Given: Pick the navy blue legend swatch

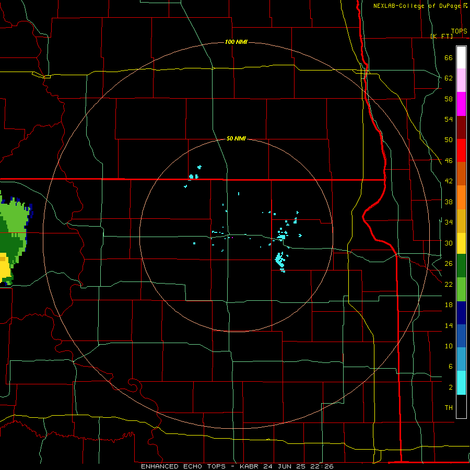Looking at the screenshot, I should pos(461,313).
